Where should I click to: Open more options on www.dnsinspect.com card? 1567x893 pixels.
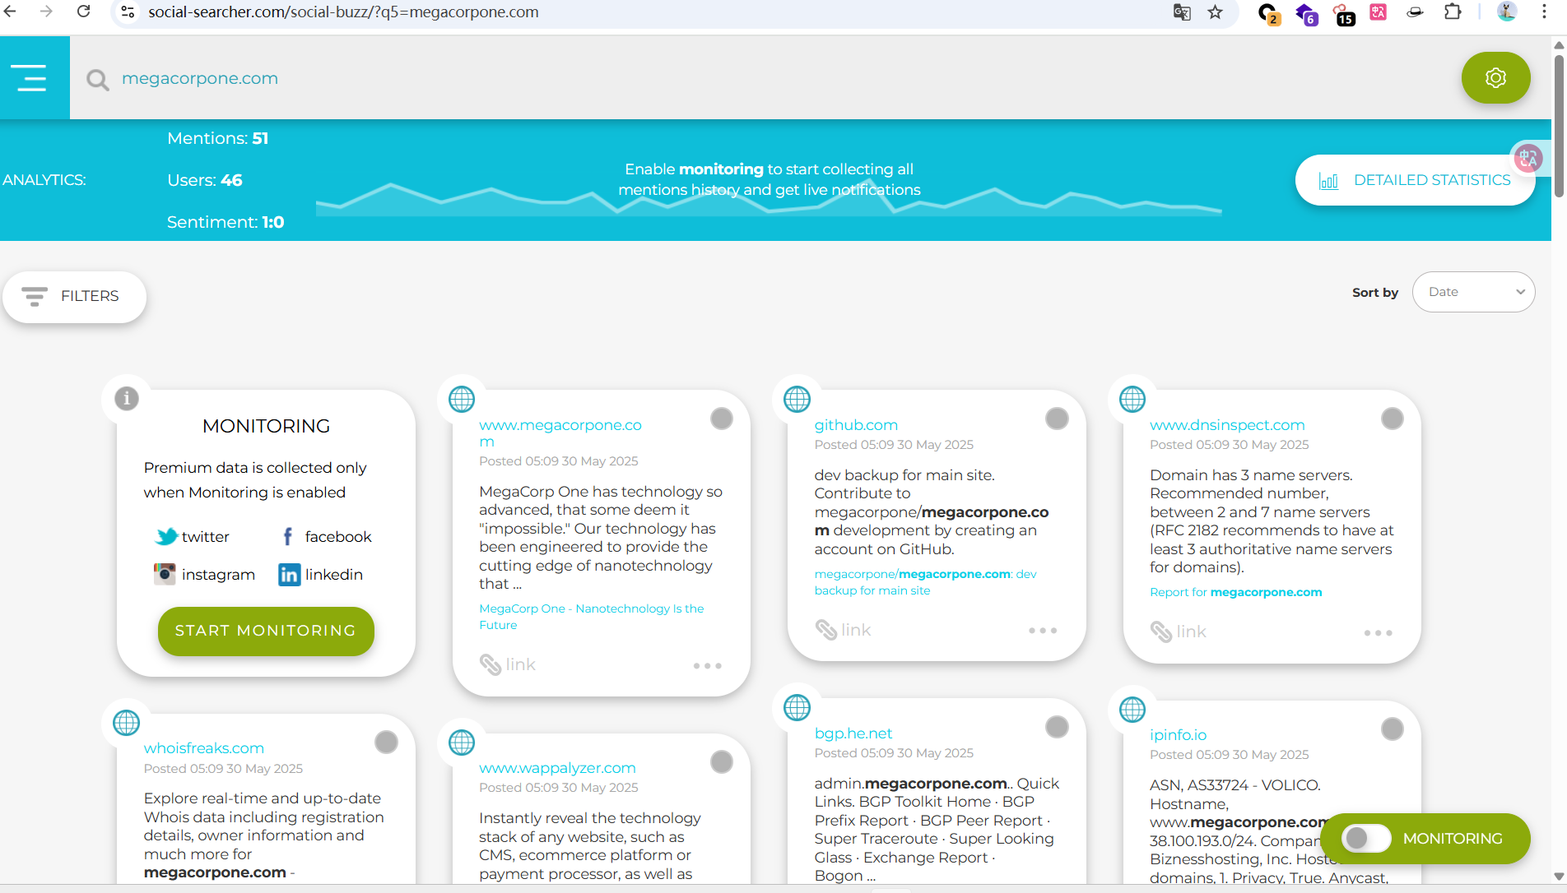point(1378,632)
